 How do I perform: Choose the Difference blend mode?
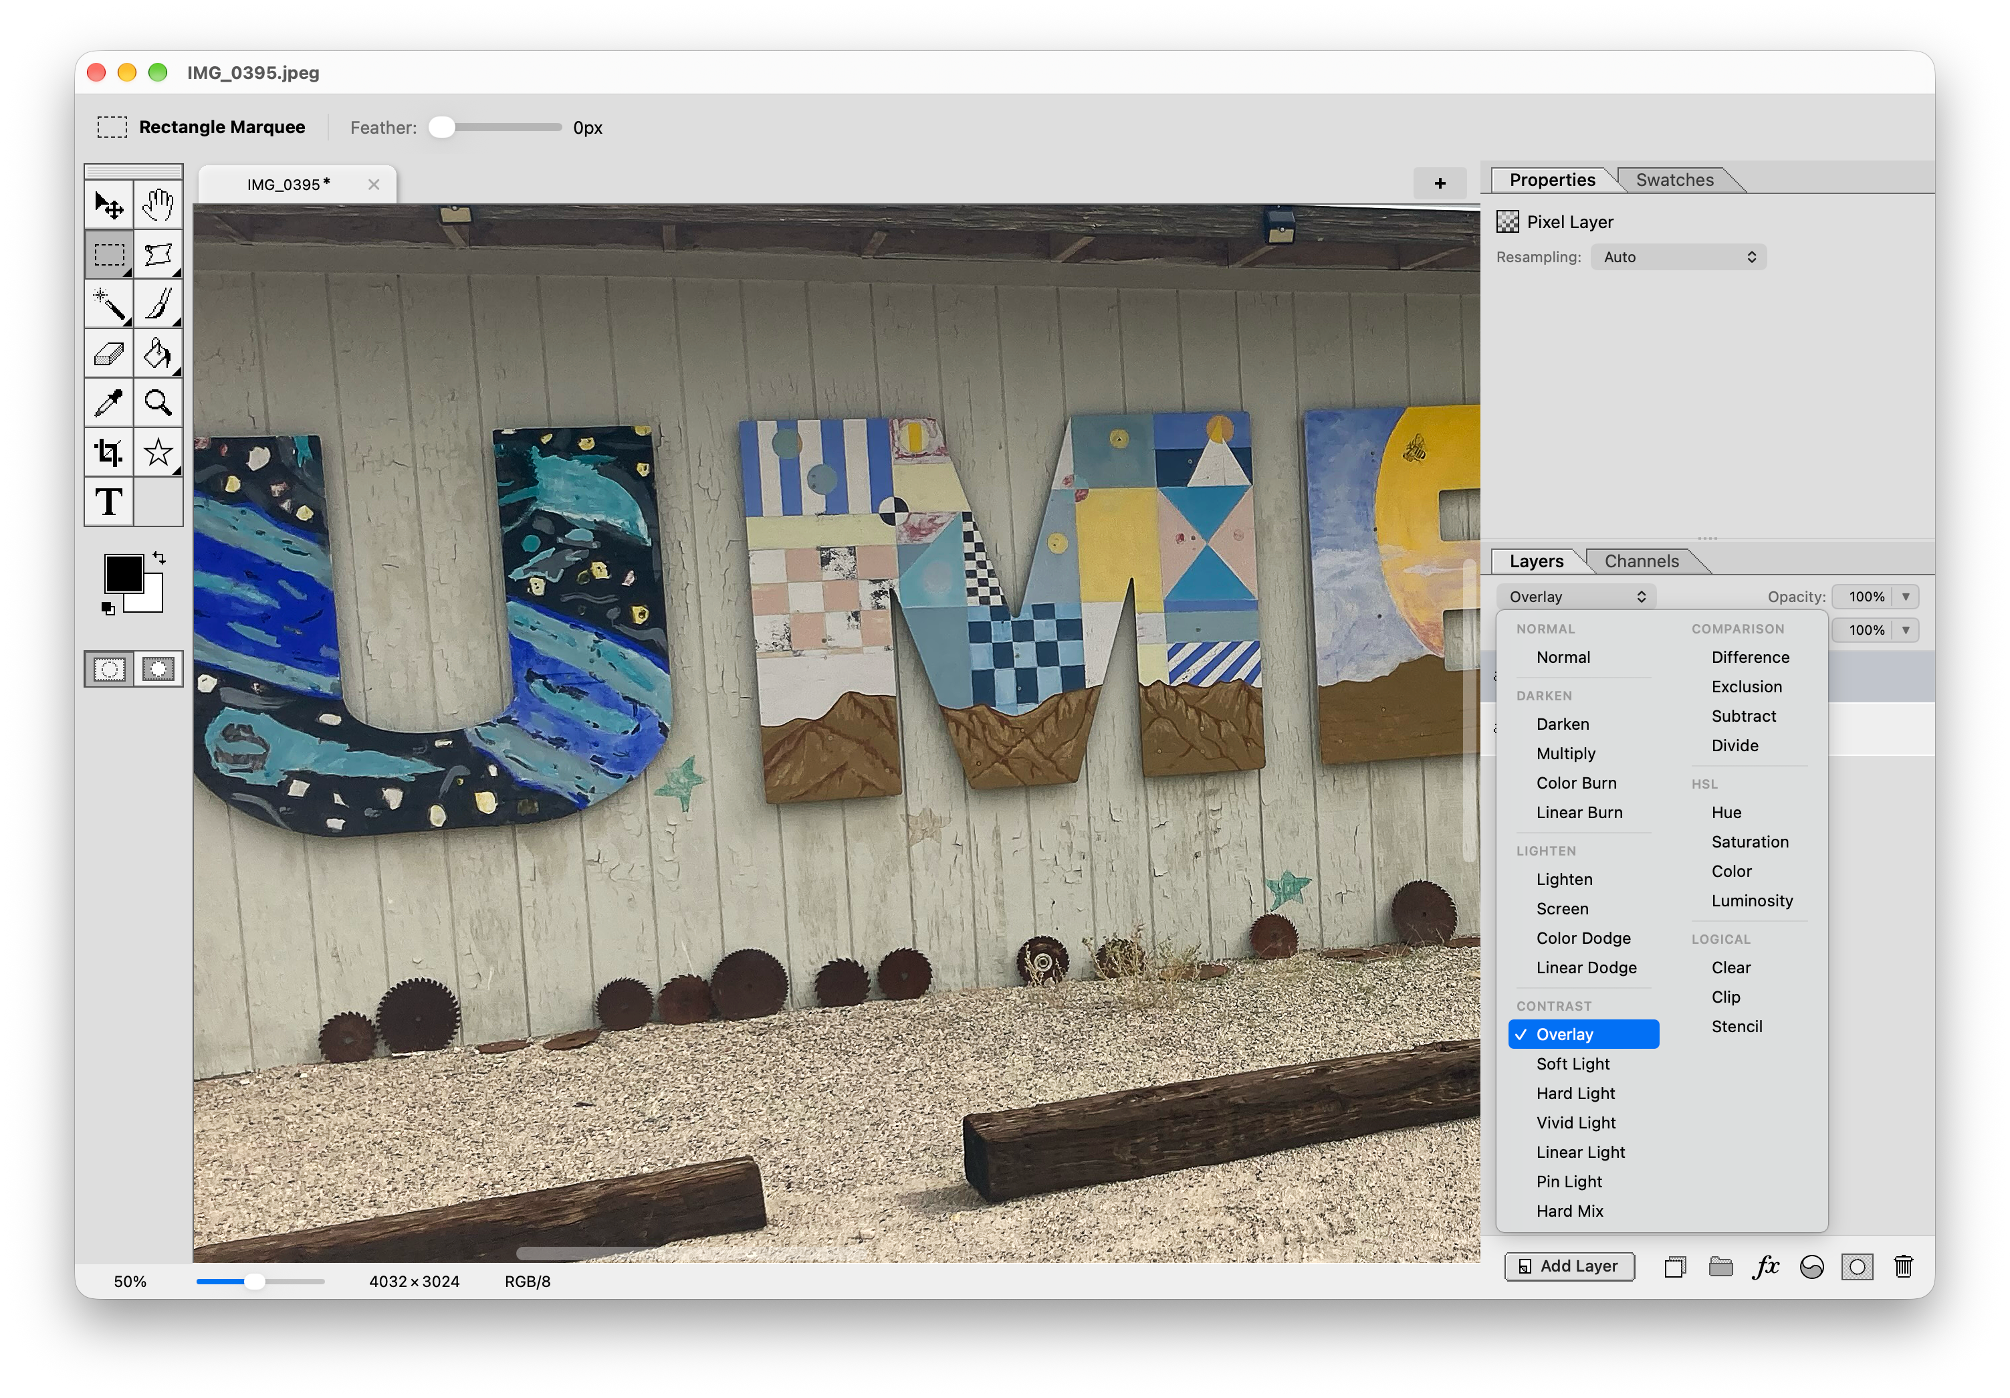click(x=1750, y=657)
